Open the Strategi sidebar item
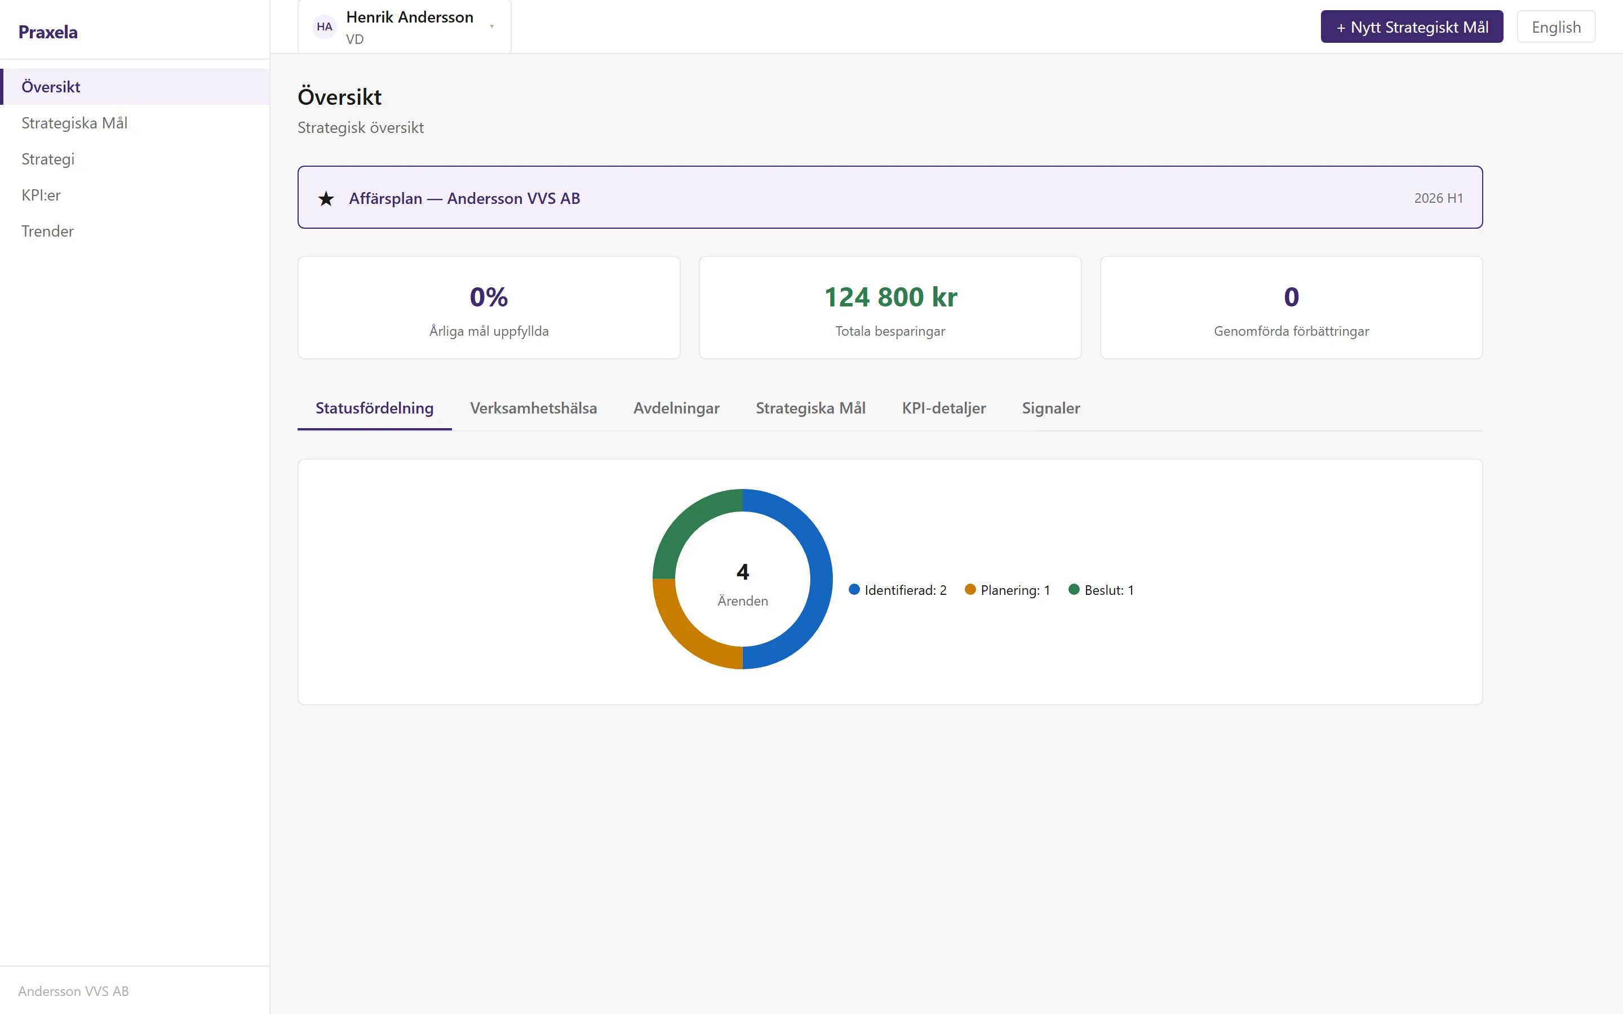The height and width of the screenshot is (1014, 1623). pyautogui.click(x=135, y=159)
